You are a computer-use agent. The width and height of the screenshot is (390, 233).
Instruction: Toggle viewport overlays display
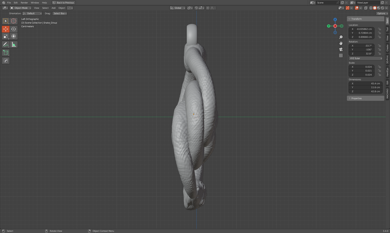point(357,8)
